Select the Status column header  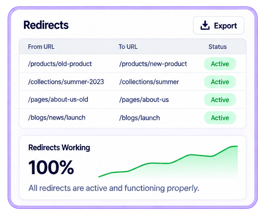[218, 47]
